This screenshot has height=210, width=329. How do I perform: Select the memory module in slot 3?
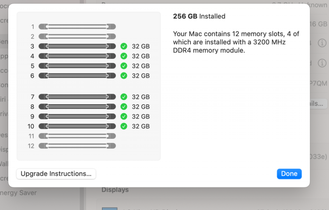click(x=77, y=46)
